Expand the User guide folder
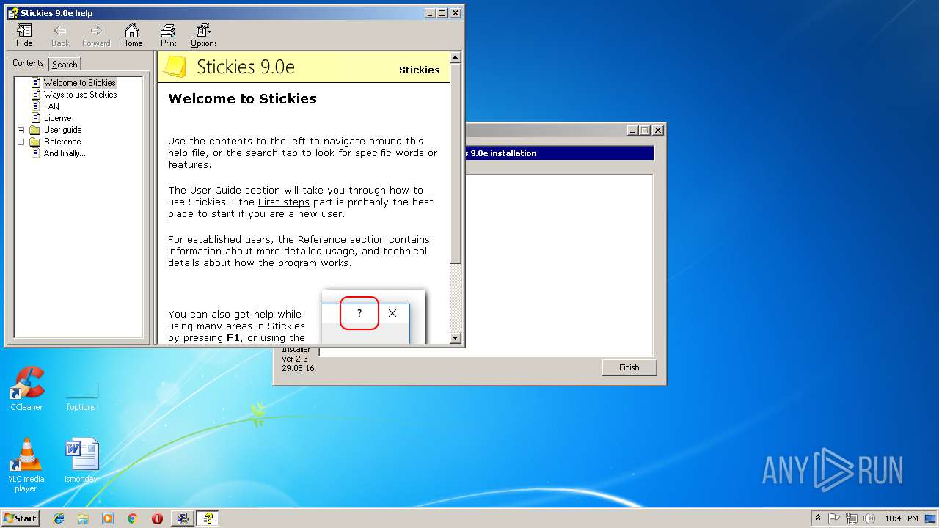The width and height of the screenshot is (939, 528). 21,130
